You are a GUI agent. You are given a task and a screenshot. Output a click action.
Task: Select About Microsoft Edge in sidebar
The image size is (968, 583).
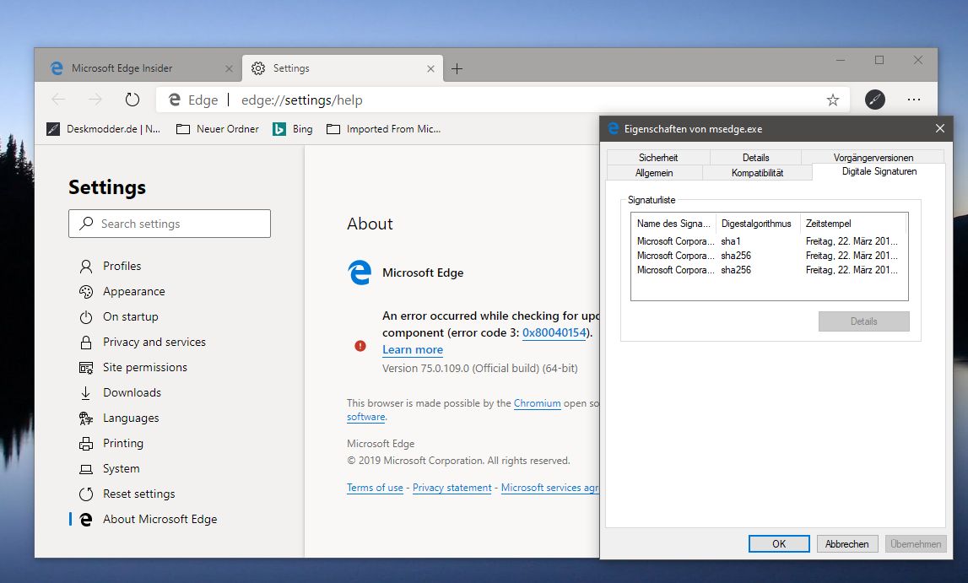coord(160,519)
